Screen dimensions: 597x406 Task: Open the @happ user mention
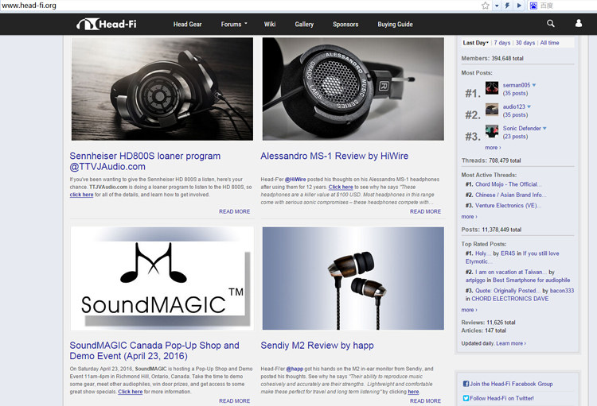(x=295, y=369)
